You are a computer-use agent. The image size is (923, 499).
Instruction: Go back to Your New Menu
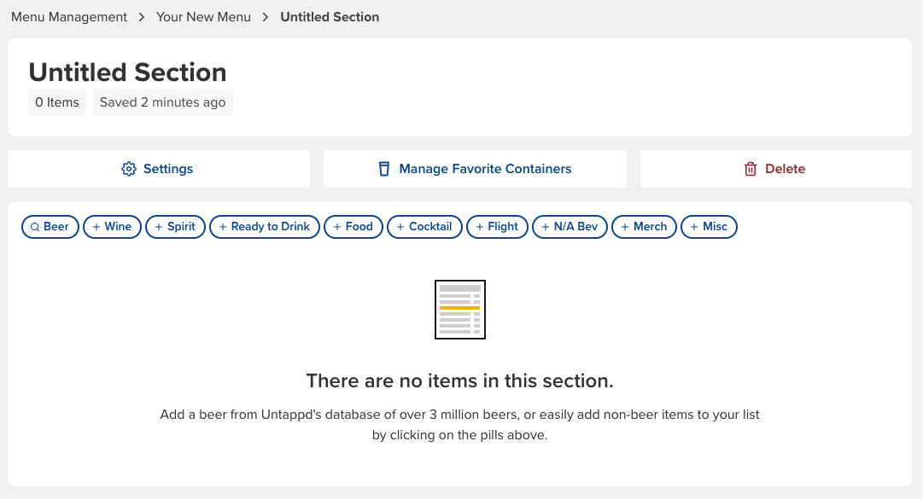click(203, 17)
